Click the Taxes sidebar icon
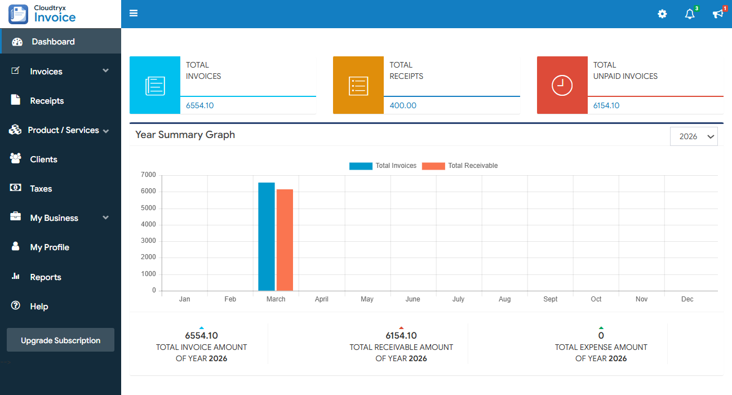This screenshot has height=395, width=732. pos(16,188)
